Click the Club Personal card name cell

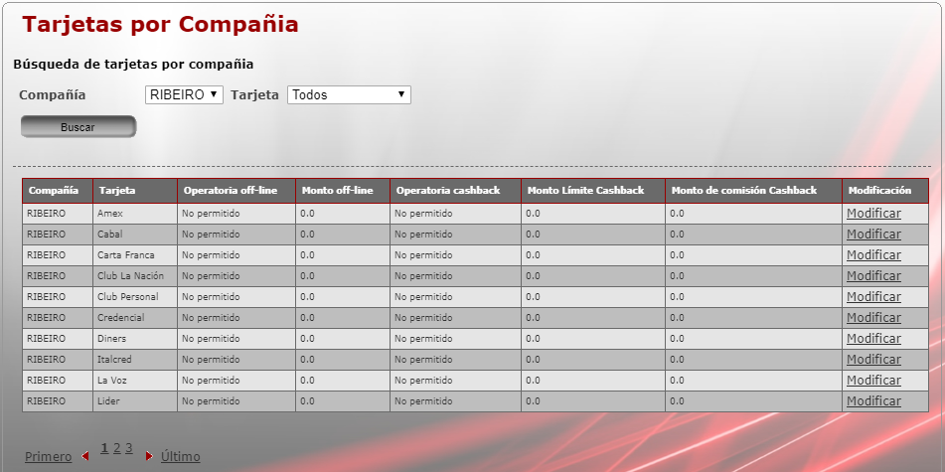point(135,296)
